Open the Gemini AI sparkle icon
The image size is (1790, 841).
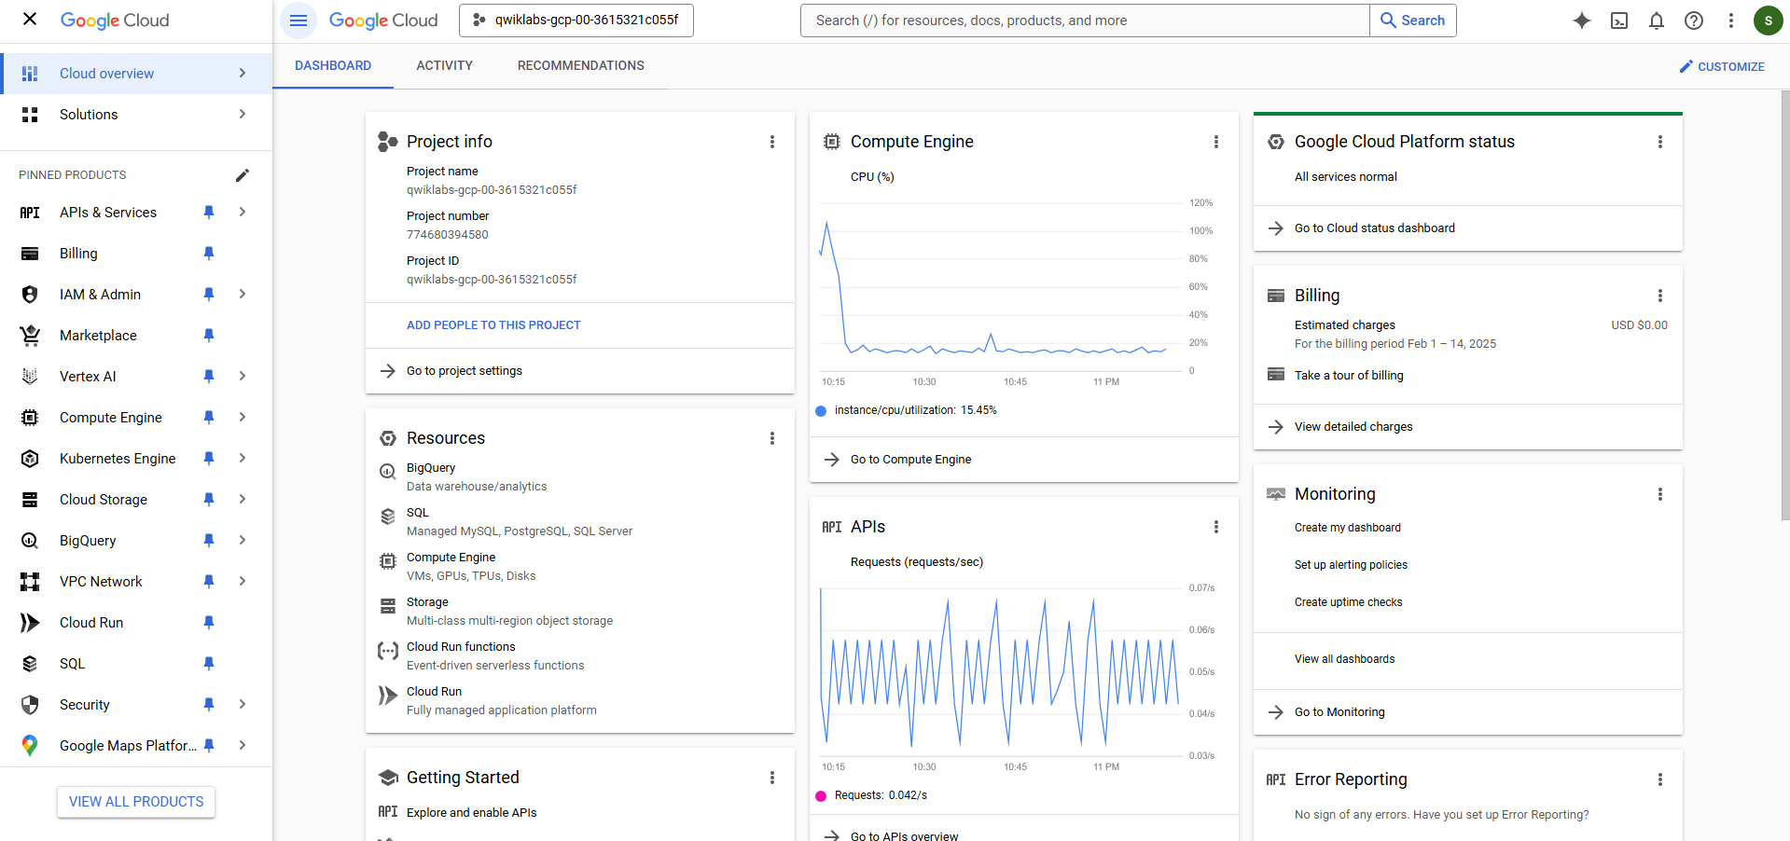(1582, 21)
